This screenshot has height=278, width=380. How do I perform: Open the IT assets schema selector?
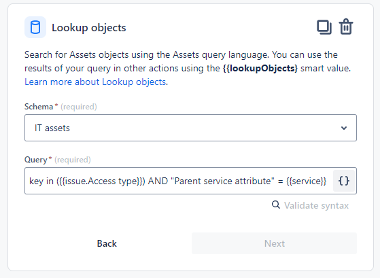point(190,128)
